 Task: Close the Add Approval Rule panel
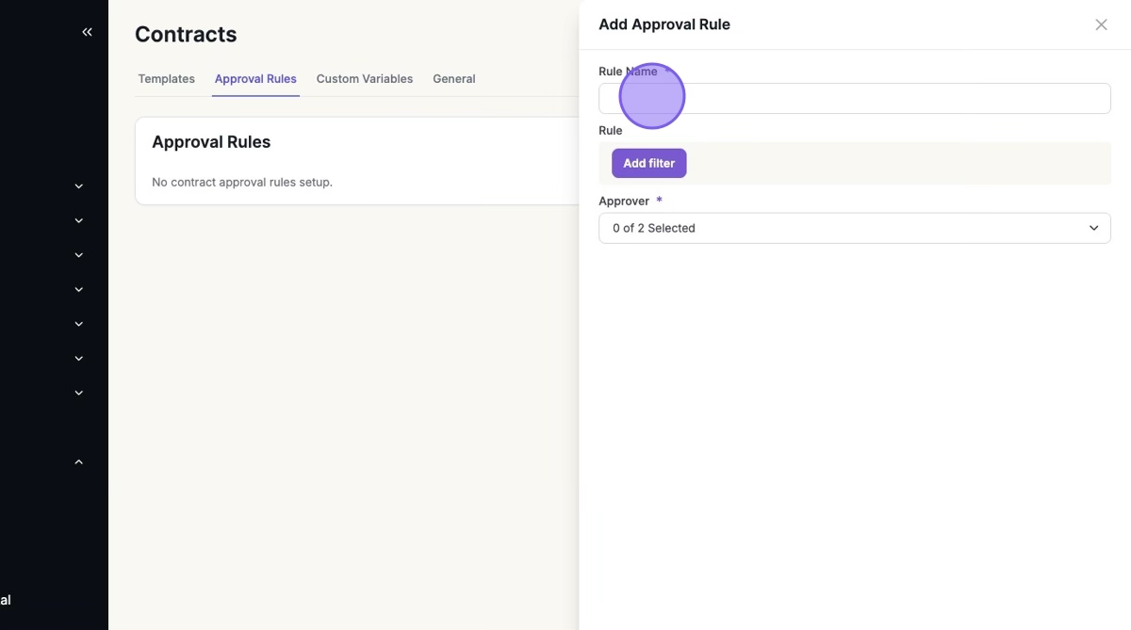(x=1101, y=24)
